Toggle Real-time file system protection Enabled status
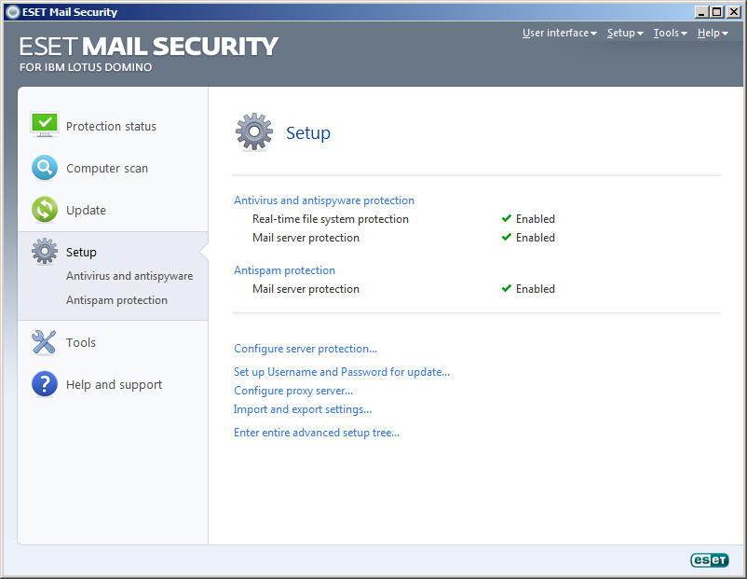The image size is (747, 579). tap(528, 219)
